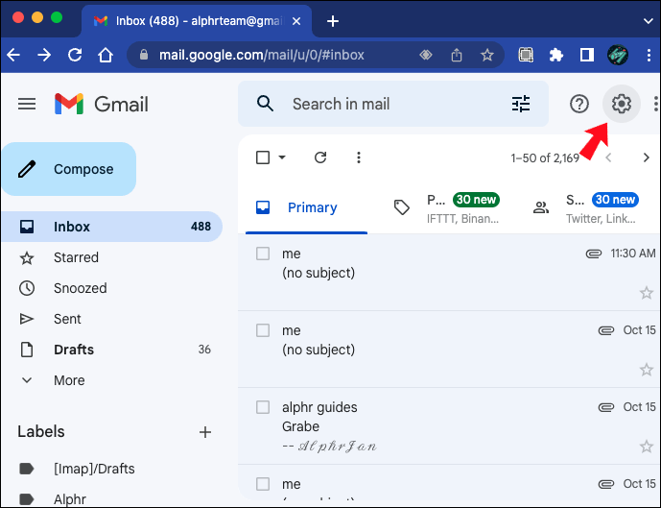Viewport: 661px width, 508px height.
Task: Select the 11:30 AM message checkbox
Action: tap(263, 254)
